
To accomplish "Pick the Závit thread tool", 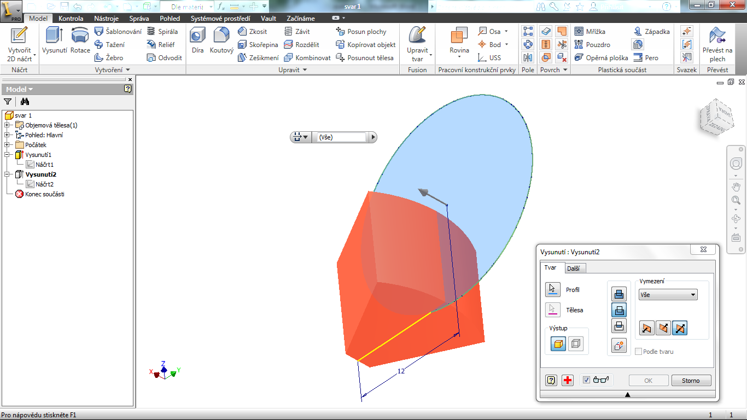I will click(x=296, y=32).
